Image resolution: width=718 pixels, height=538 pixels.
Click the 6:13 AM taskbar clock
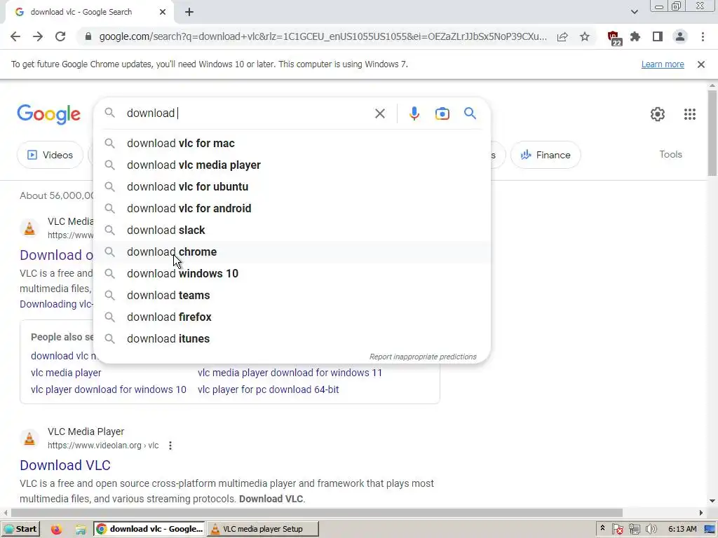682,530
